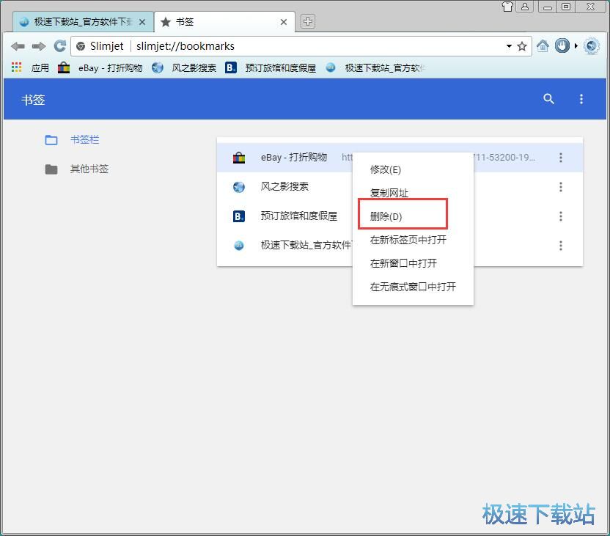Select the 书签栏 folder
The width and height of the screenshot is (610, 536).
(72, 139)
